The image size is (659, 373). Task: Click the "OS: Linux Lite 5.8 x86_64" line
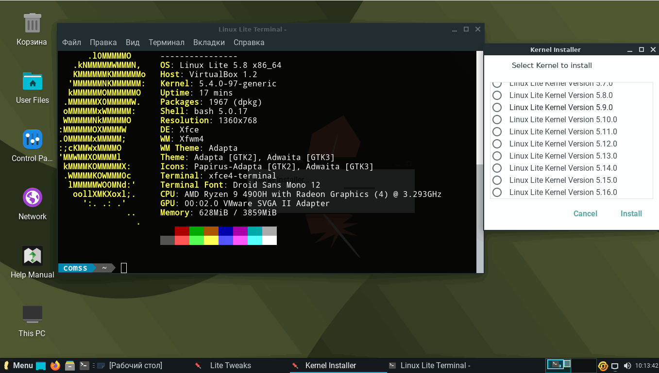221,65
